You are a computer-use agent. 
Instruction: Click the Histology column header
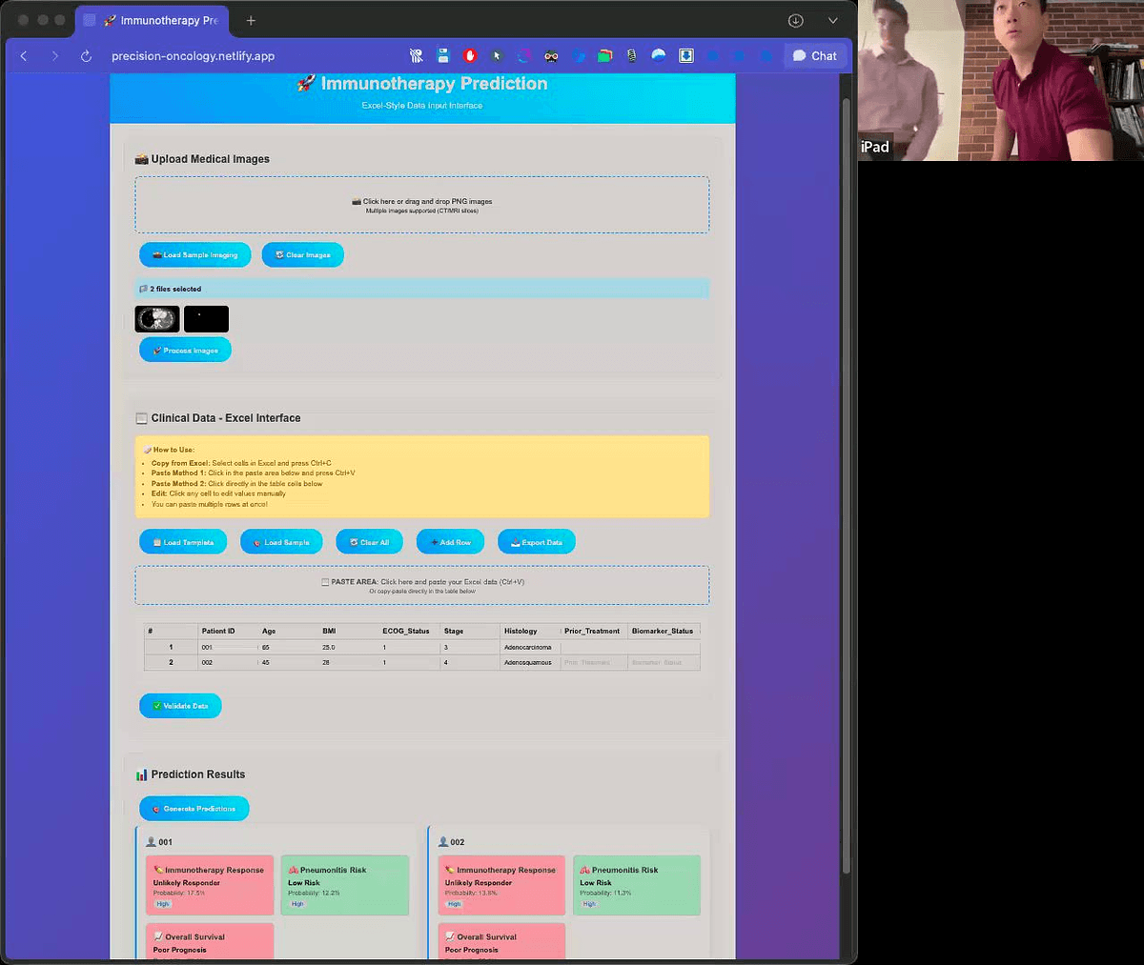tap(530, 631)
